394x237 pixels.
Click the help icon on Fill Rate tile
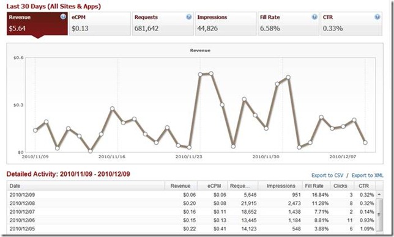click(314, 17)
